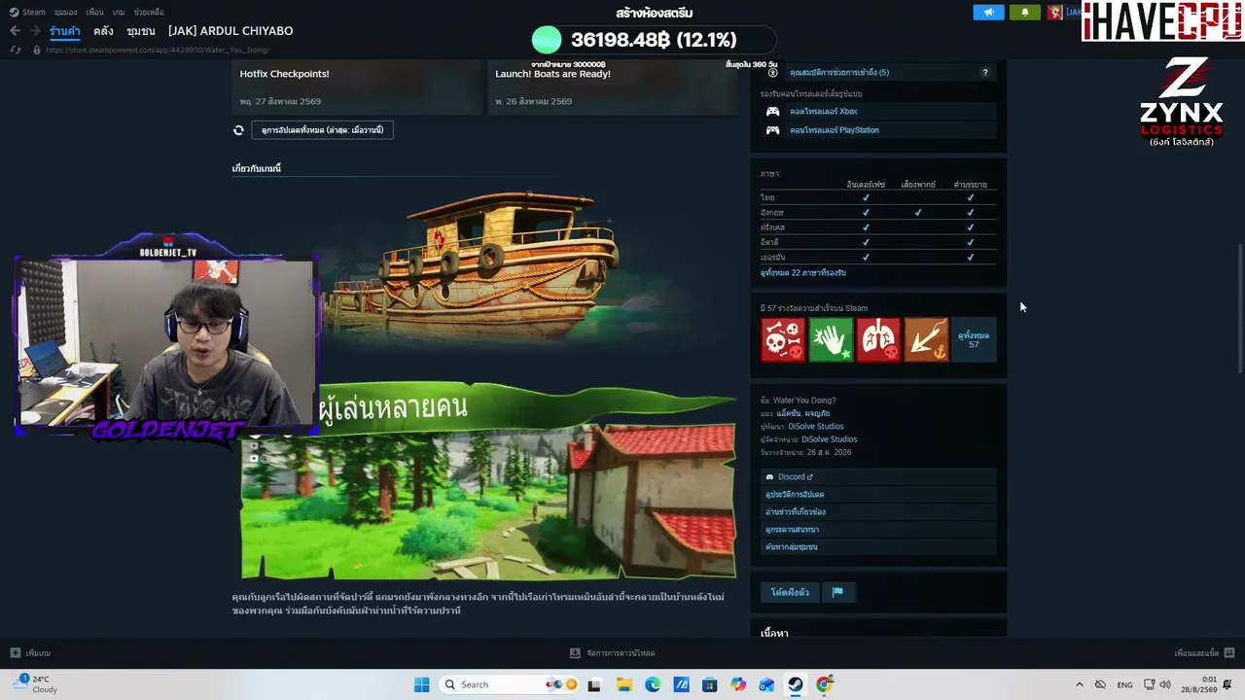Image resolution: width=1245 pixels, height=700 pixels.
Task: Open the [JAK] ARDUL CHIYABO profile tab
Action: click(231, 31)
